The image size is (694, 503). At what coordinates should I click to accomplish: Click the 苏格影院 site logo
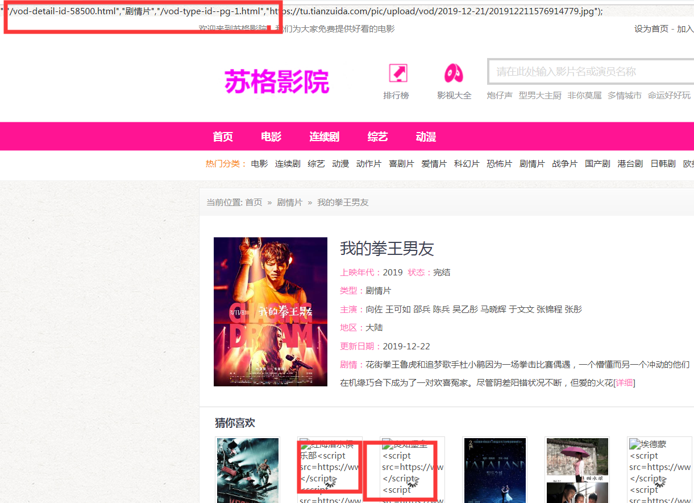[x=277, y=81]
